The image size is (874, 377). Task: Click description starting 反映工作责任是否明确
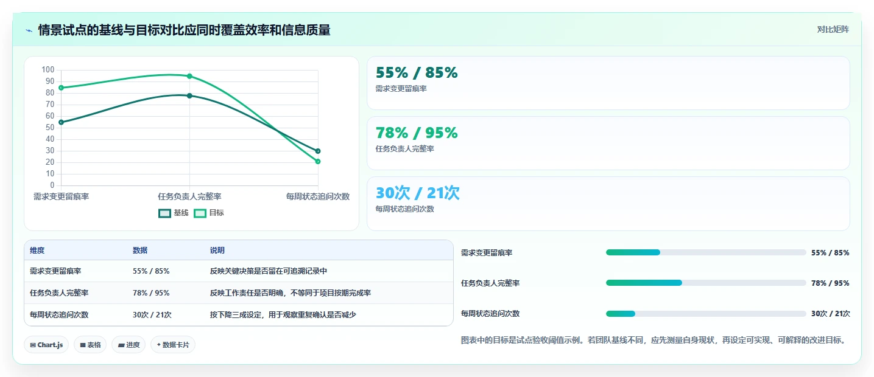pyautogui.click(x=291, y=293)
